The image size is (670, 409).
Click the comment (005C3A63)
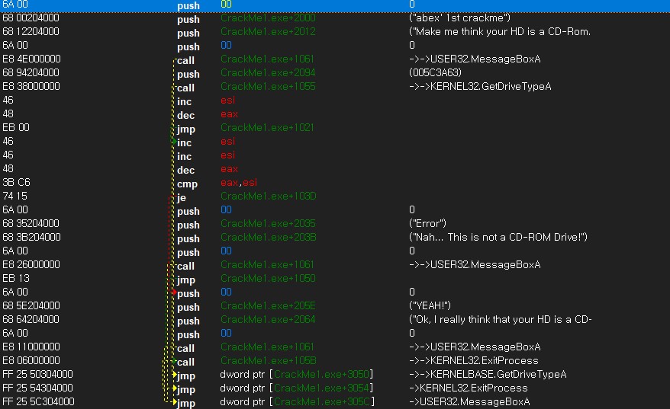436,72
